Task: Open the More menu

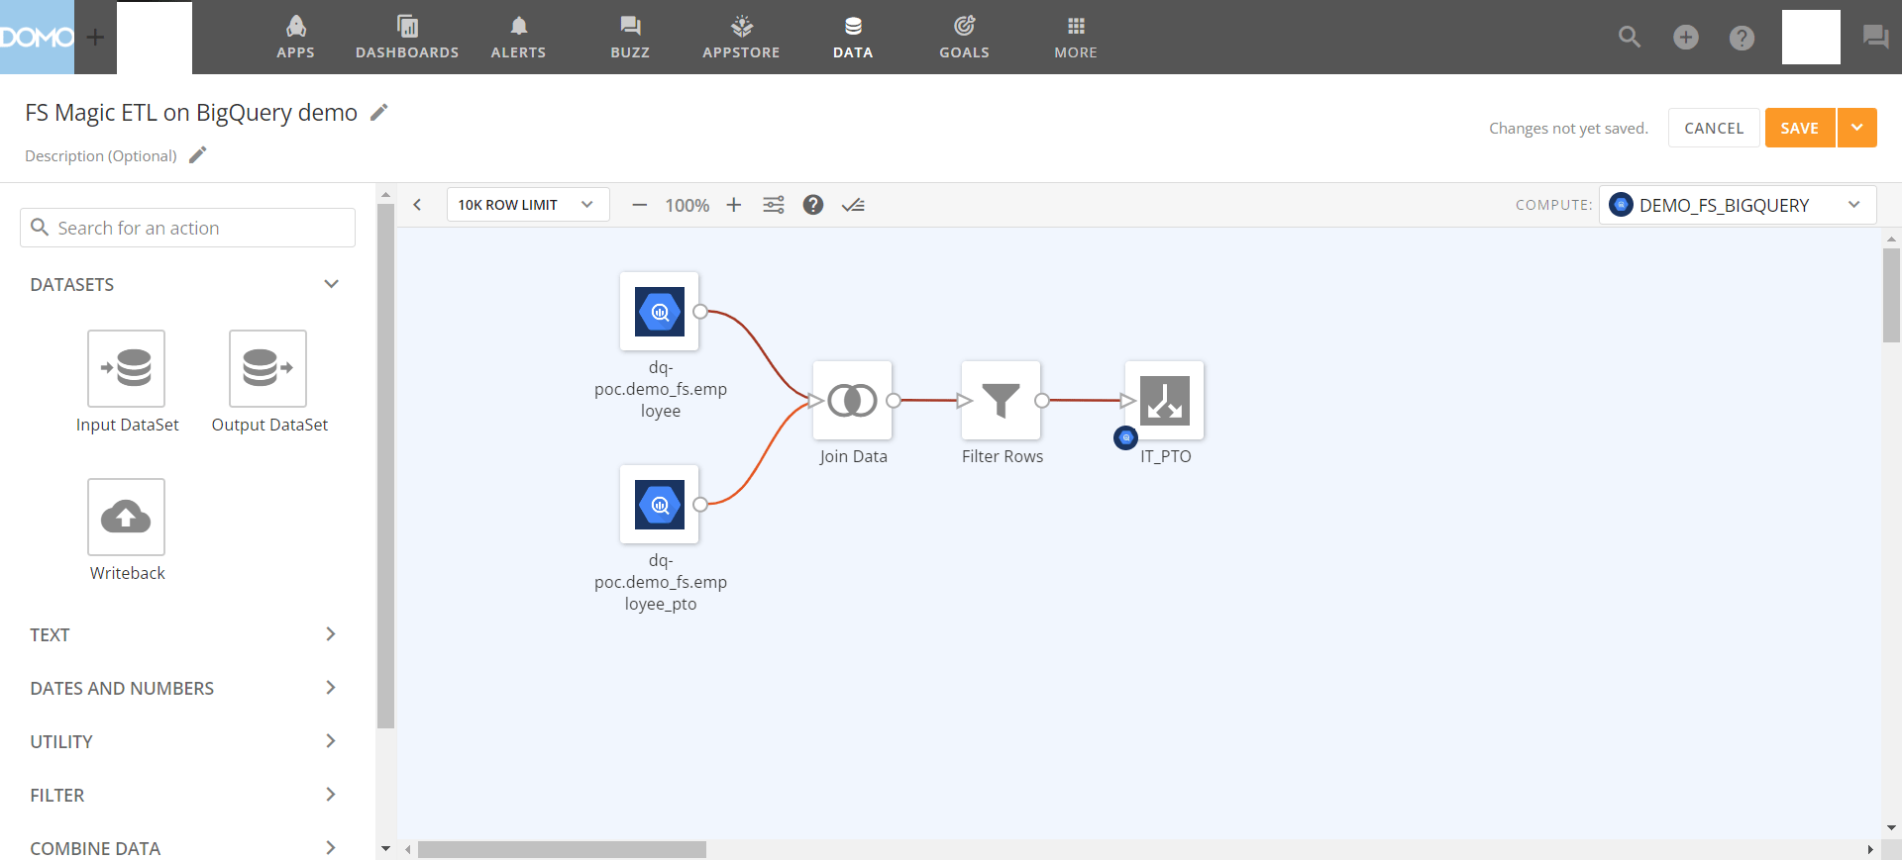Action: [x=1076, y=37]
